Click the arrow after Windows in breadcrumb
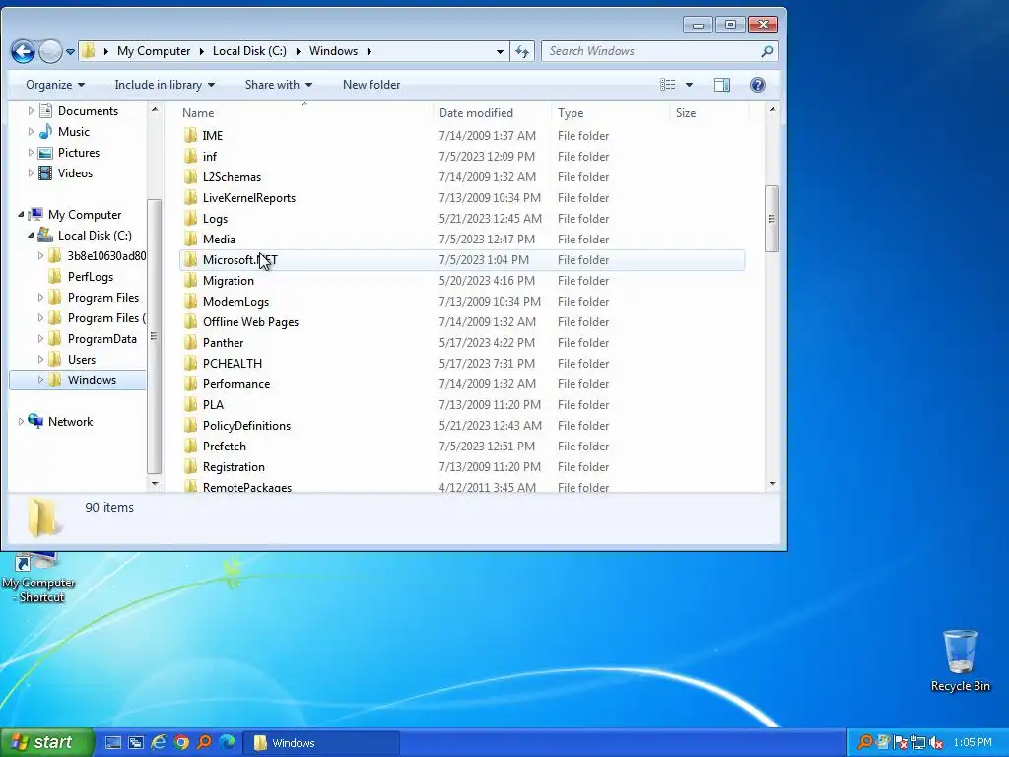The height and width of the screenshot is (757, 1009). (x=370, y=51)
